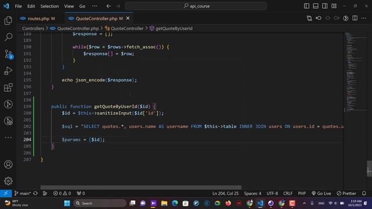
Task: Click the taskbar Search box
Action: pos(100,203)
